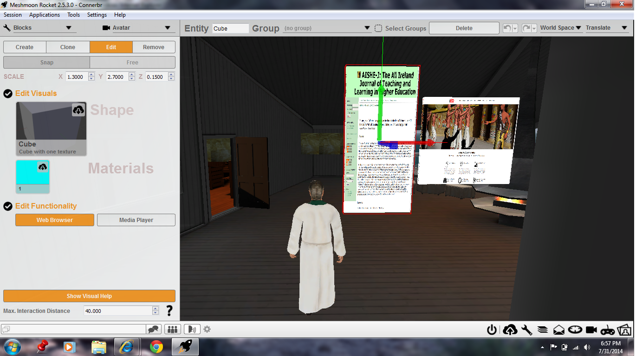Viewport: 636px width, 356px height.
Task: Switch to the Create tab
Action: (25, 47)
